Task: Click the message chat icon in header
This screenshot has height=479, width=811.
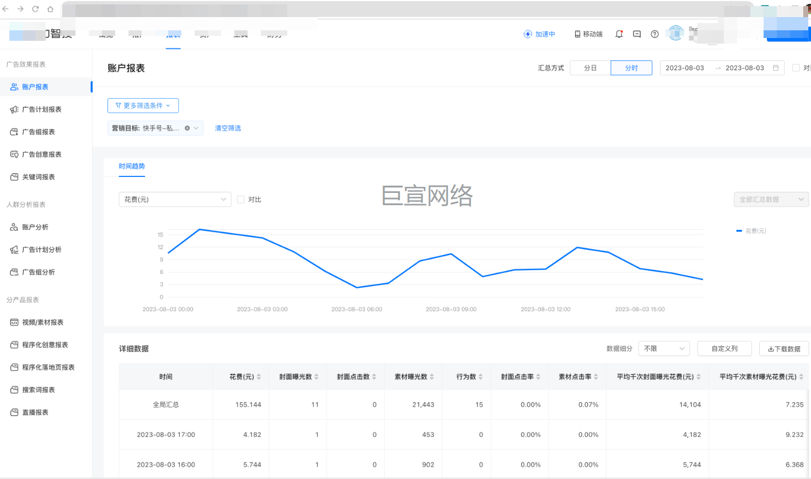Action: [x=637, y=34]
